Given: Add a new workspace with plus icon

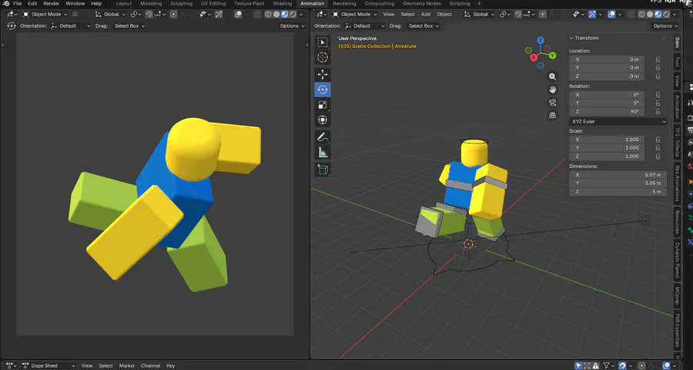Looking at the screenshot, I should click(479, 4).
